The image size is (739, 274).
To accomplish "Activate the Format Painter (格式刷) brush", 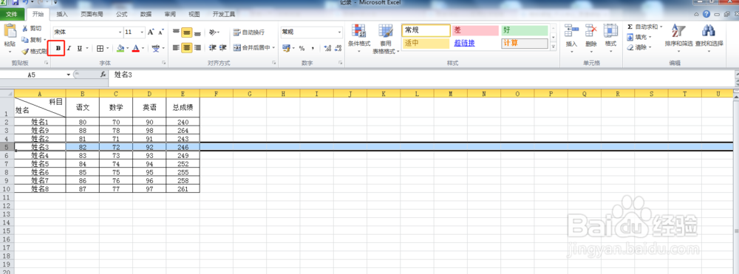I will (35, 51).
